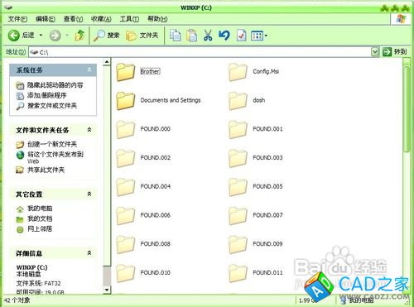
Task: Toggle the Folders pane toolbar button
Action: [x=142, y=36]
